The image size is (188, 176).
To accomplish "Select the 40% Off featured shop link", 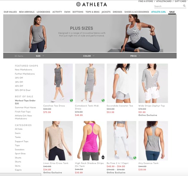I will point(19,86).
